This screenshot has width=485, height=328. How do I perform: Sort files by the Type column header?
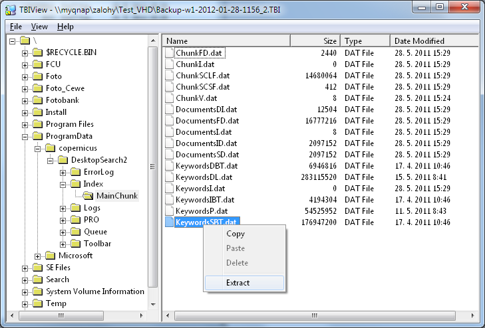tap(365, 41)
